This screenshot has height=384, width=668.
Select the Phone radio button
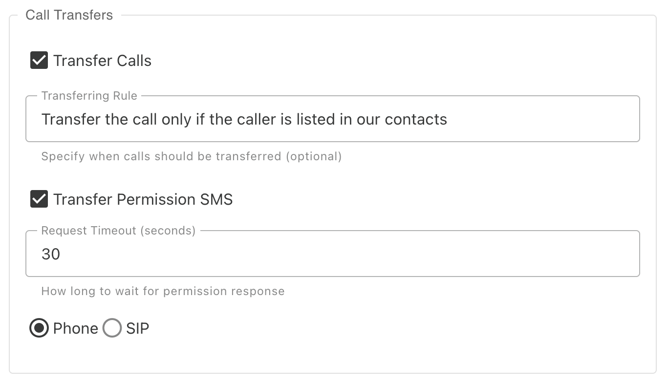39,328
